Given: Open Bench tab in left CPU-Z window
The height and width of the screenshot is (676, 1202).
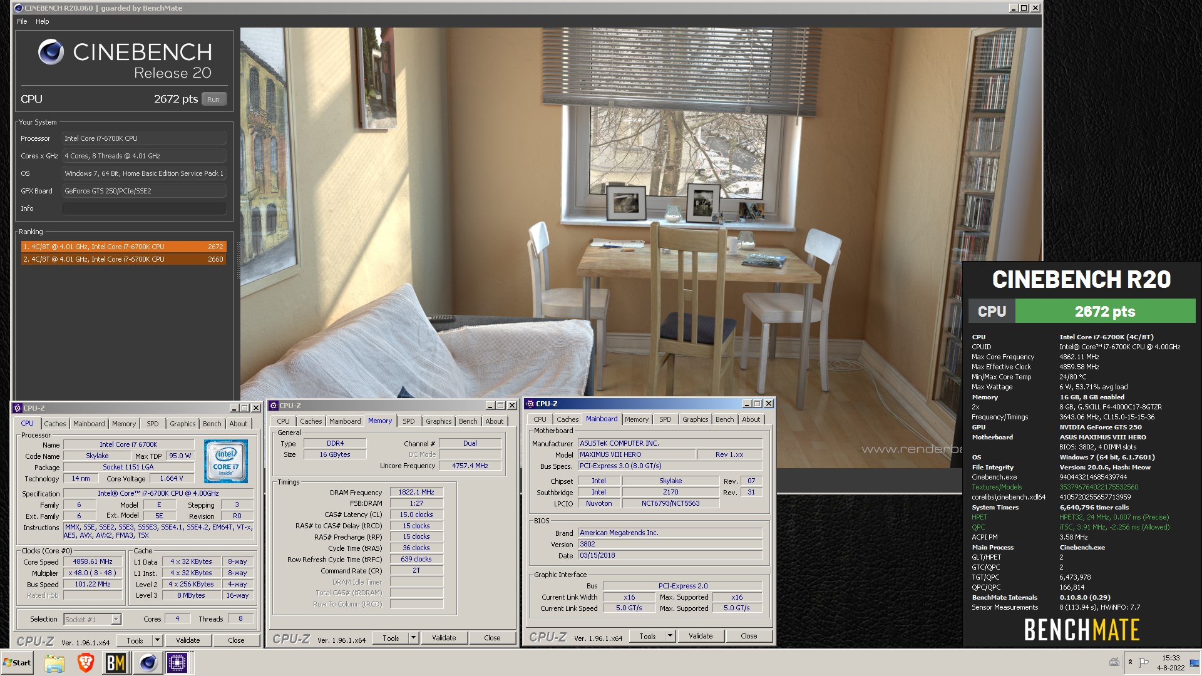Looking at the screenshot, I should (x=212, y=424).
